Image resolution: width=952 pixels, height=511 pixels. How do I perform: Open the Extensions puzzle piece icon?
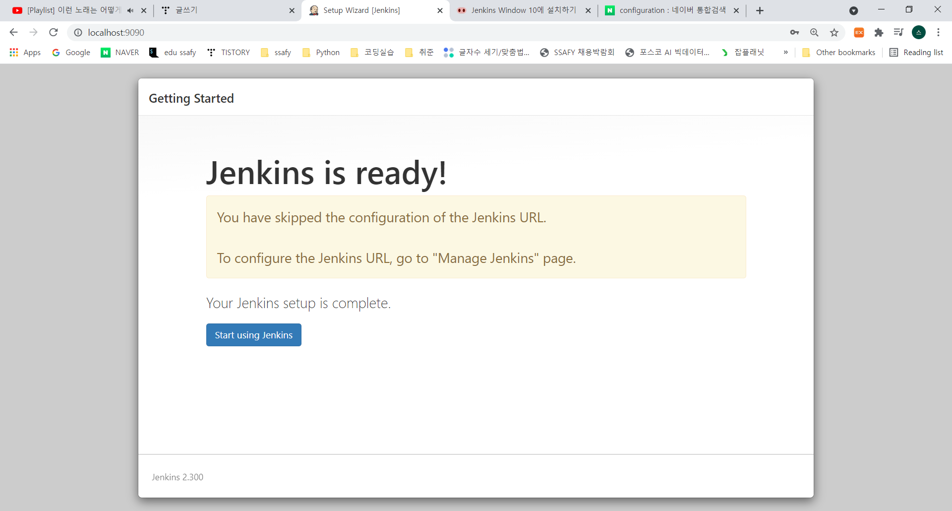pos(879,32)
